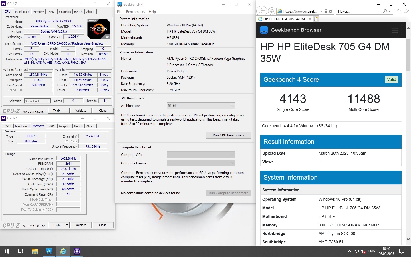Click Tools button in lower CPU-Z window
The height and width of the screenshot is (257, 411).
(x=57, y=225)
